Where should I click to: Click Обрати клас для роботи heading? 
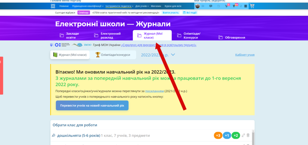click(x=75, y=125)
